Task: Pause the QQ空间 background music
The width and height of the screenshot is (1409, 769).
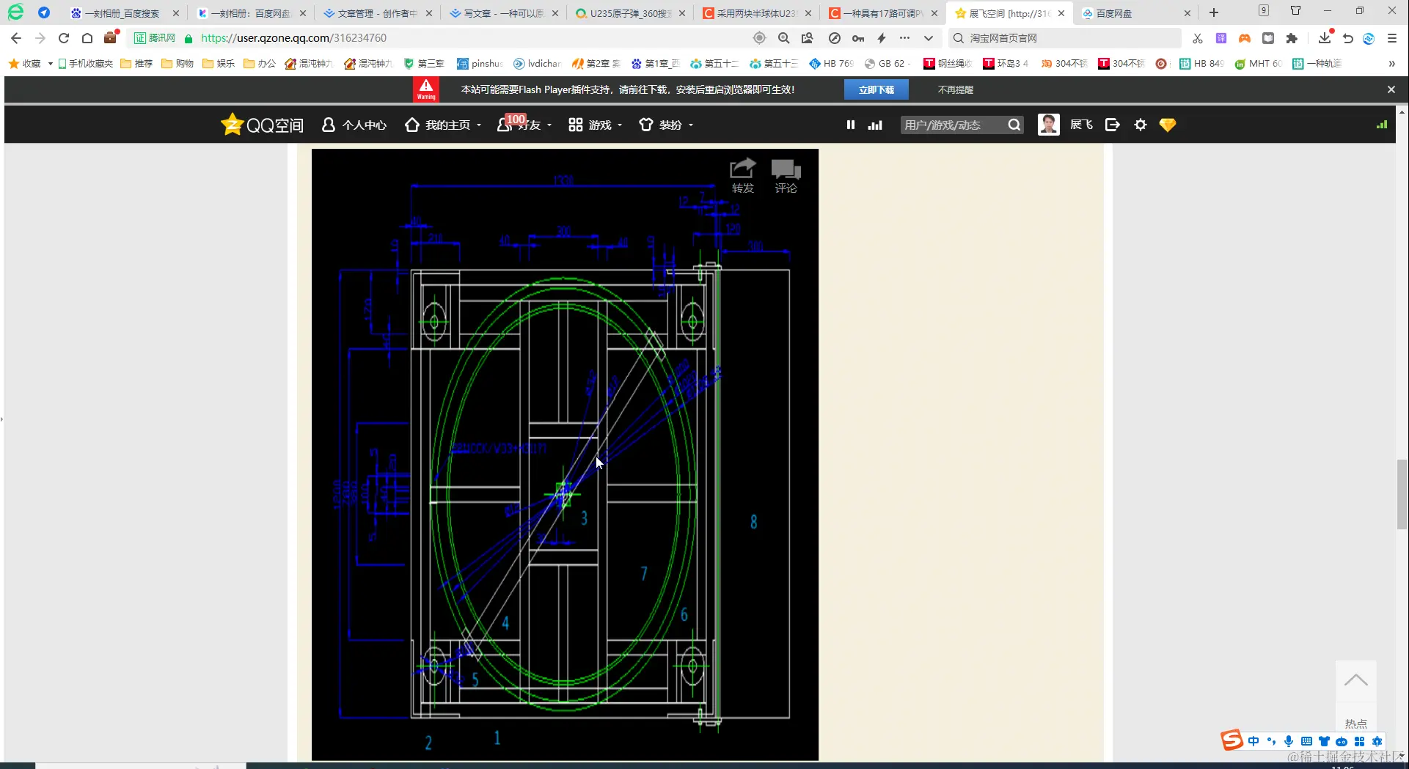Action: (851, 125)
